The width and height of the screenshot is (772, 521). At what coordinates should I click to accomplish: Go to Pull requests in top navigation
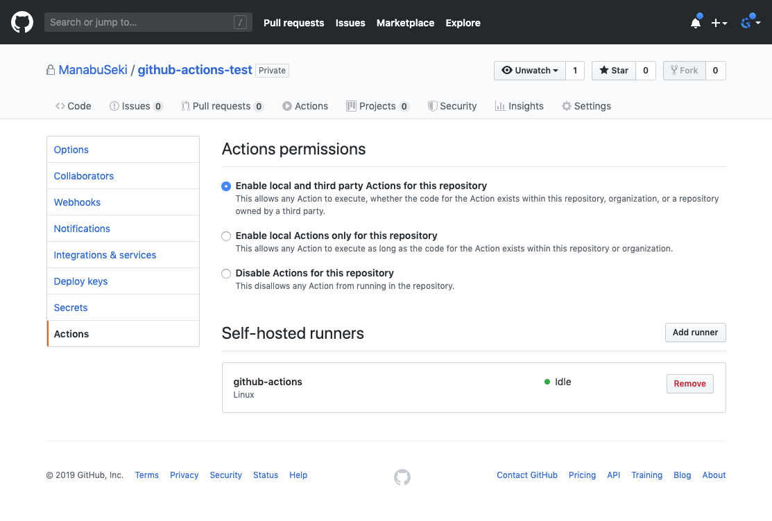click(294, 23)
